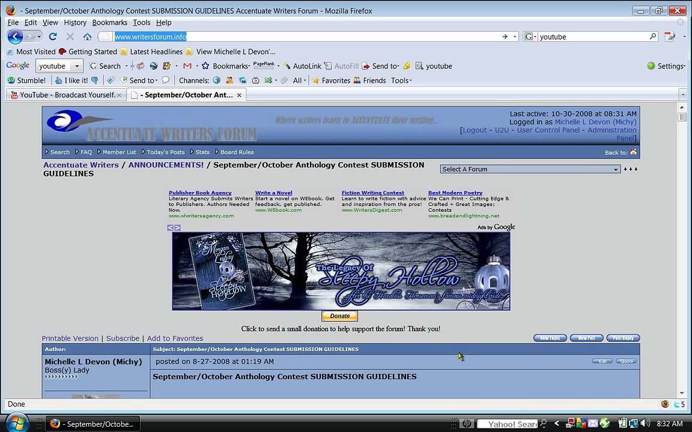Click the highlighter icon in Google toolbar

[x=407, y=66]
